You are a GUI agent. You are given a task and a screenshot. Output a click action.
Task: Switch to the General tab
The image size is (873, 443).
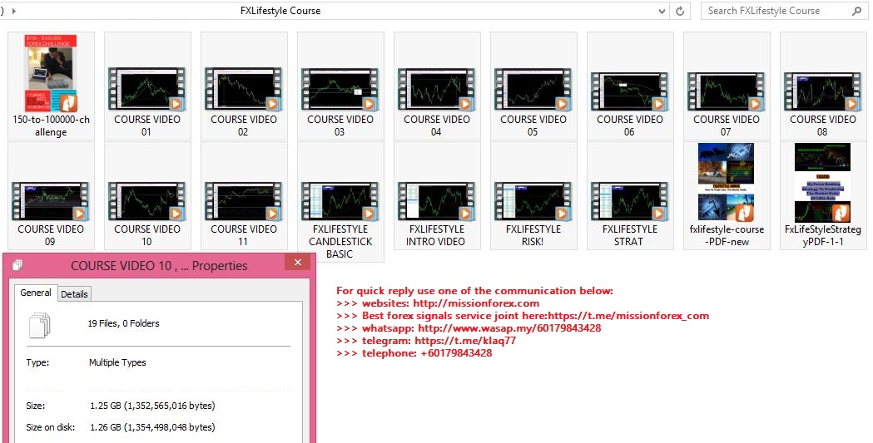(x=36, y=293)
